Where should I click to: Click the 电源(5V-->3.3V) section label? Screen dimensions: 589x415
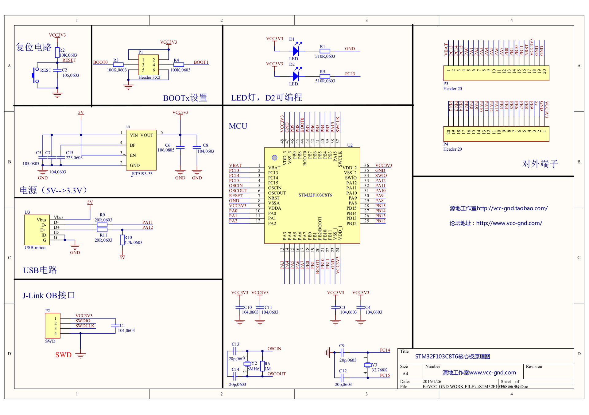pyautogui.click(x=53, y=190)
